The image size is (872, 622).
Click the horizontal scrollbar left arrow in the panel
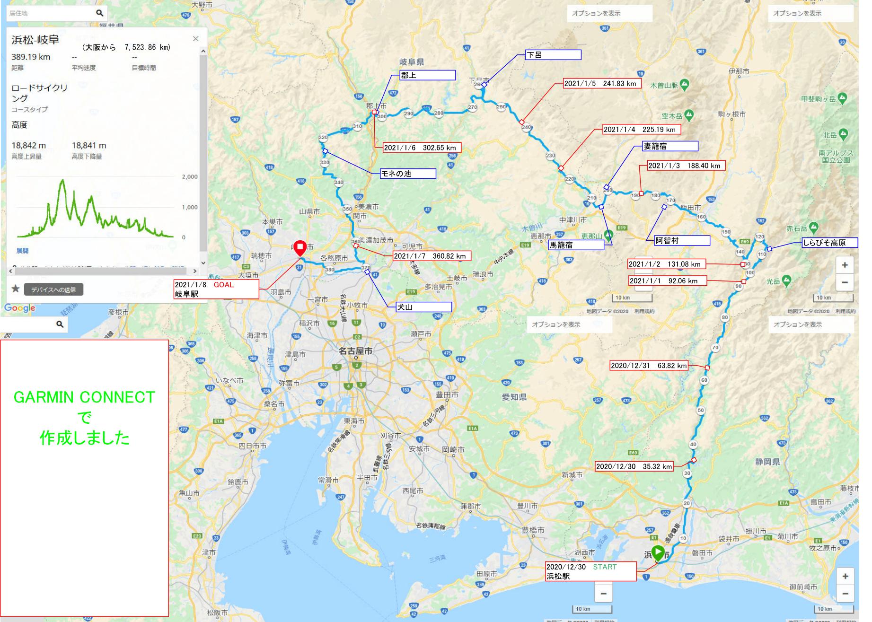(x=11, y=272)
